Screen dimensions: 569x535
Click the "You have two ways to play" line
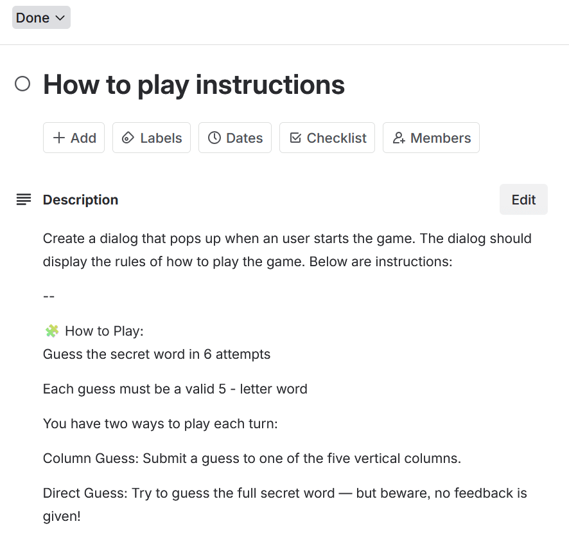click(x=160, y=424)
